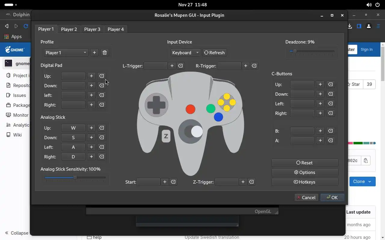Add binding for Analog Stick Up

pyautogui.click(x=91, y=128)
